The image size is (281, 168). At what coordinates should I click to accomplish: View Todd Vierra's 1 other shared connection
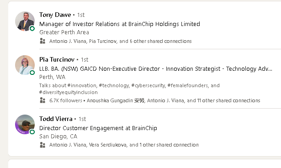pos(124,145)
